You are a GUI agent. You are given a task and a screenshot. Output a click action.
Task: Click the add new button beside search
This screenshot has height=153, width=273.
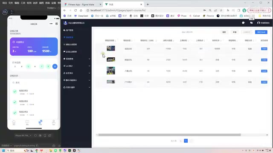tap(235, 32)
